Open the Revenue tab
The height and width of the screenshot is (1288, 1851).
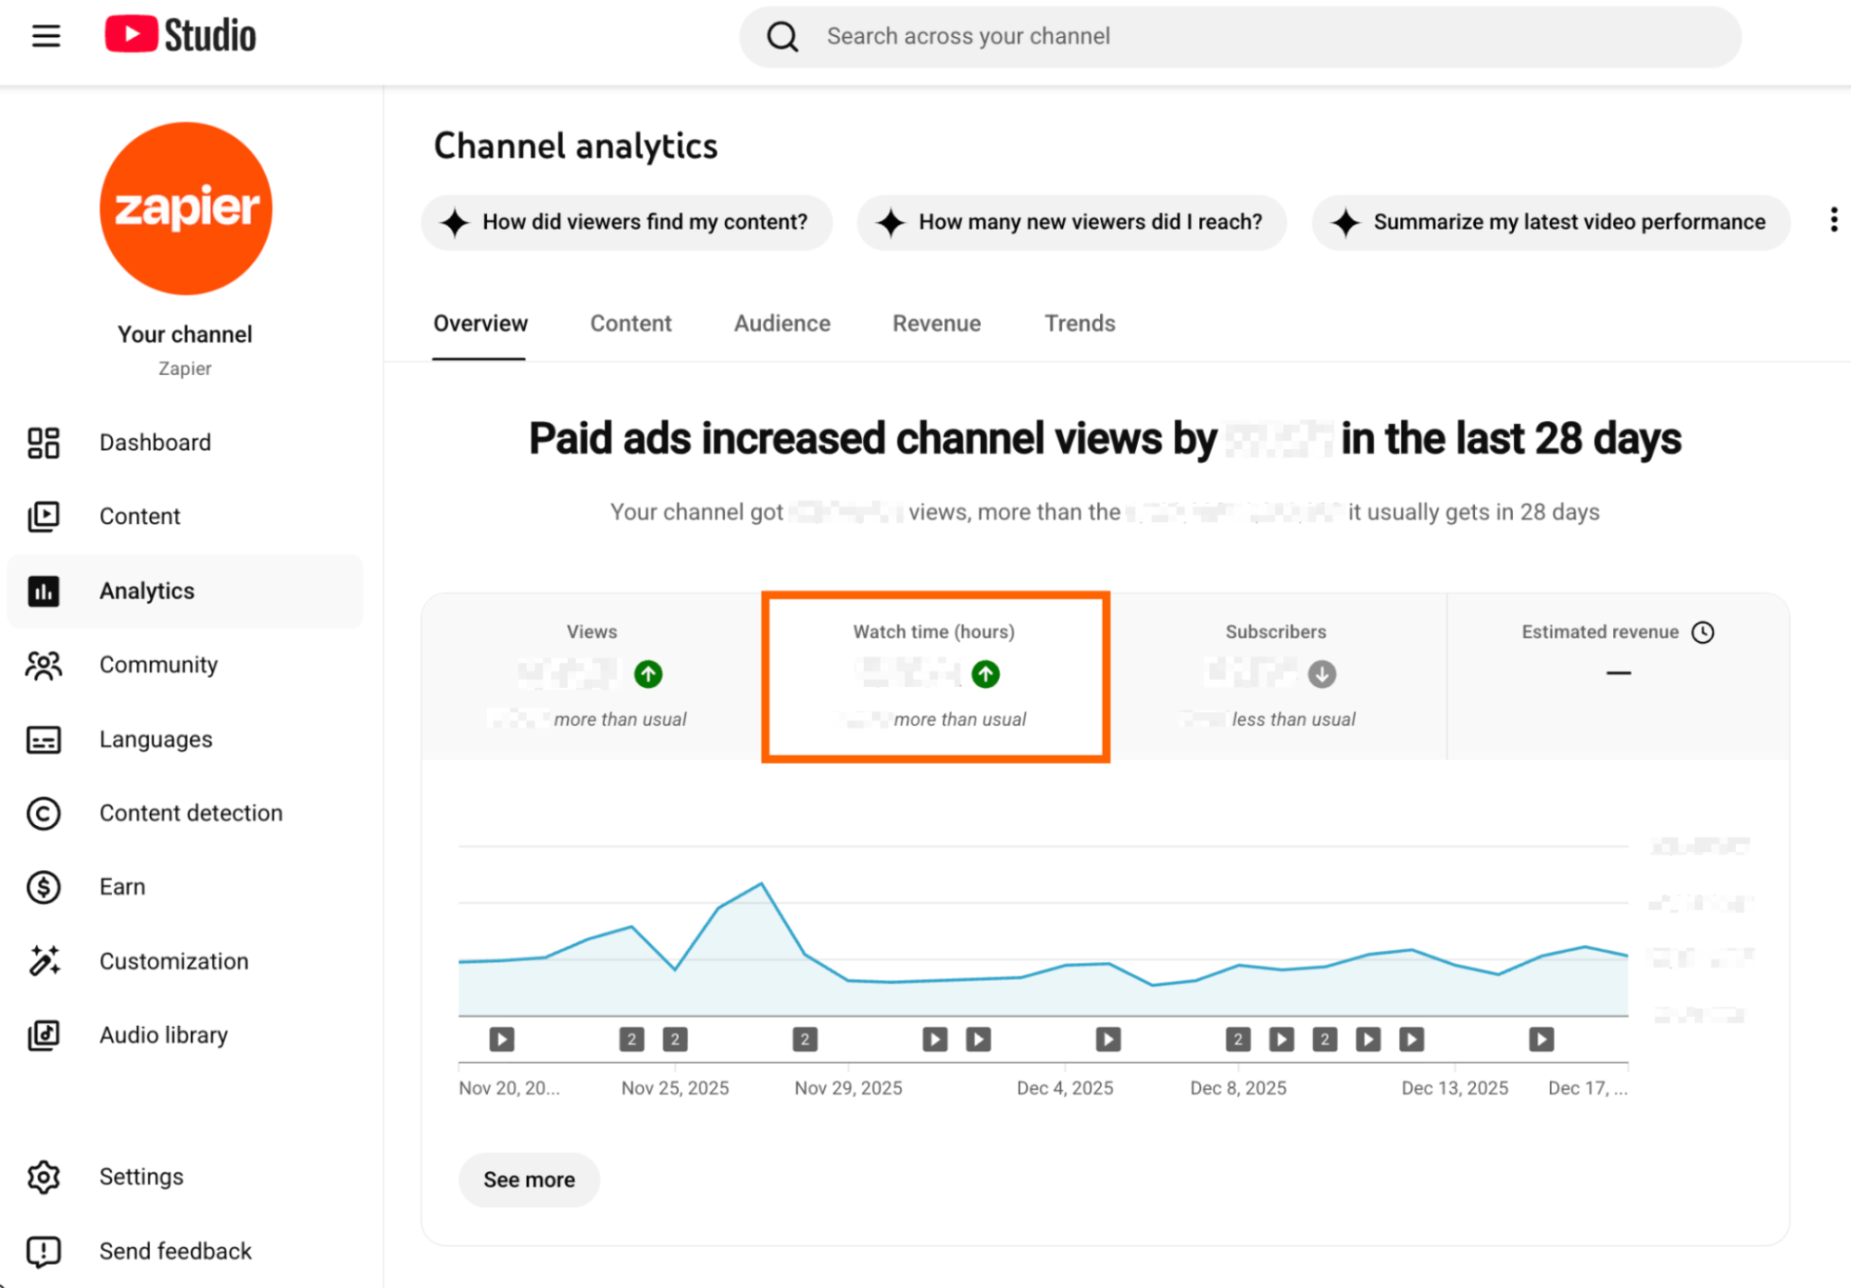936,323
